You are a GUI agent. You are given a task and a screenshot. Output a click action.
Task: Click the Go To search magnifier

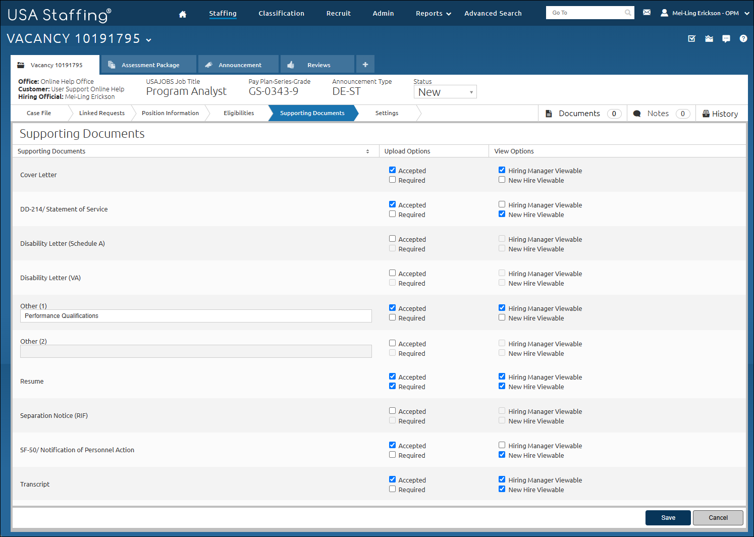tap(628, 13)
